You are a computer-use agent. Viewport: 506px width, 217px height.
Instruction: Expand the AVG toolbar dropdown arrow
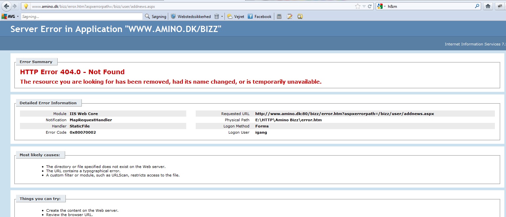tap(18, 16)
